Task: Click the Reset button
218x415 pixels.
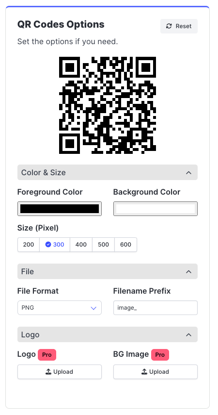Action: pos(179,26)
